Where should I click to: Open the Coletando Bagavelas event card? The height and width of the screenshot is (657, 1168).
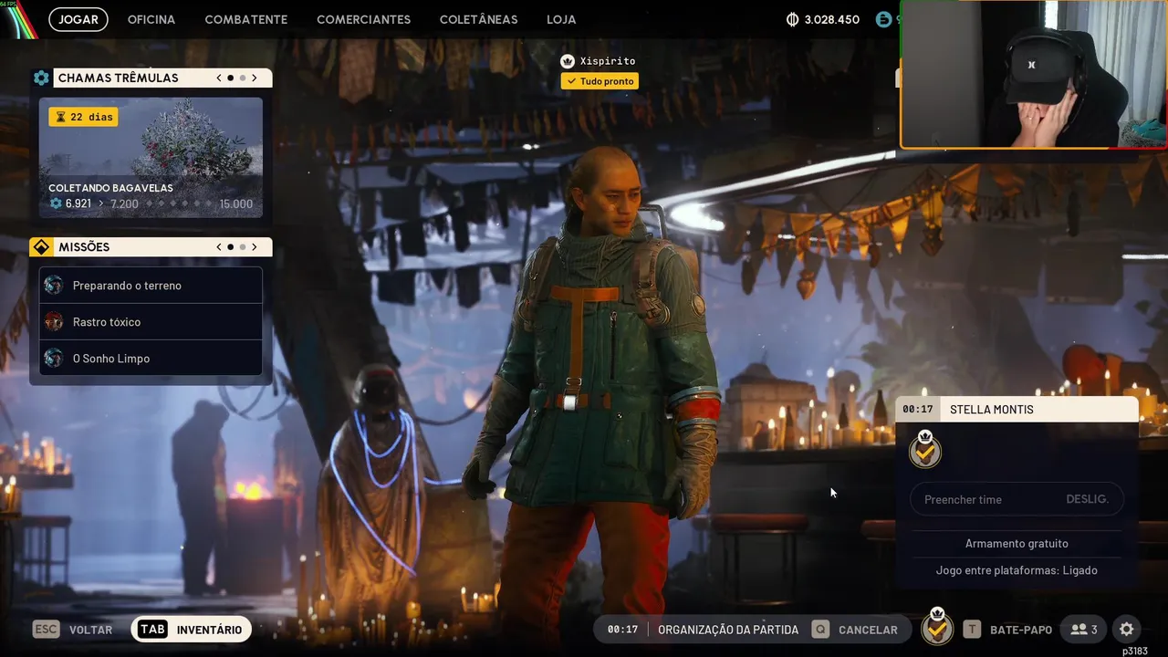coord(151,158)
